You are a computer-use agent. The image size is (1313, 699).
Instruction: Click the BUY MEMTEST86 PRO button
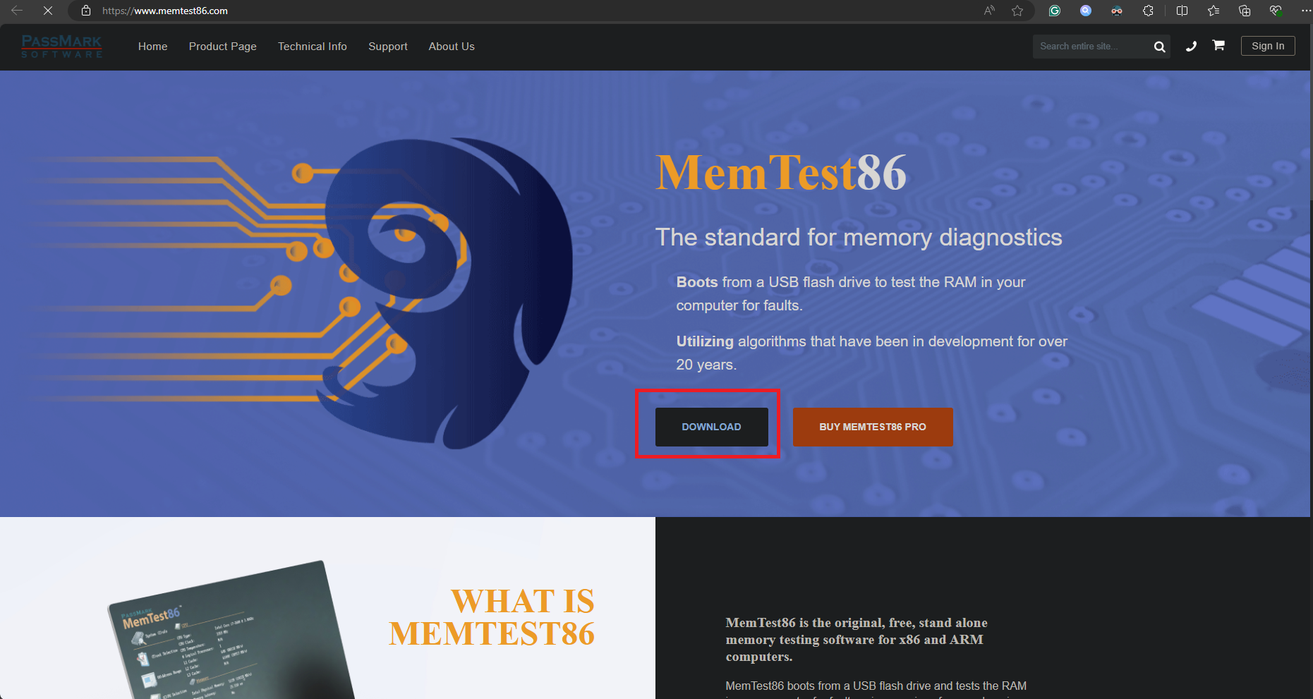(873, 427)
